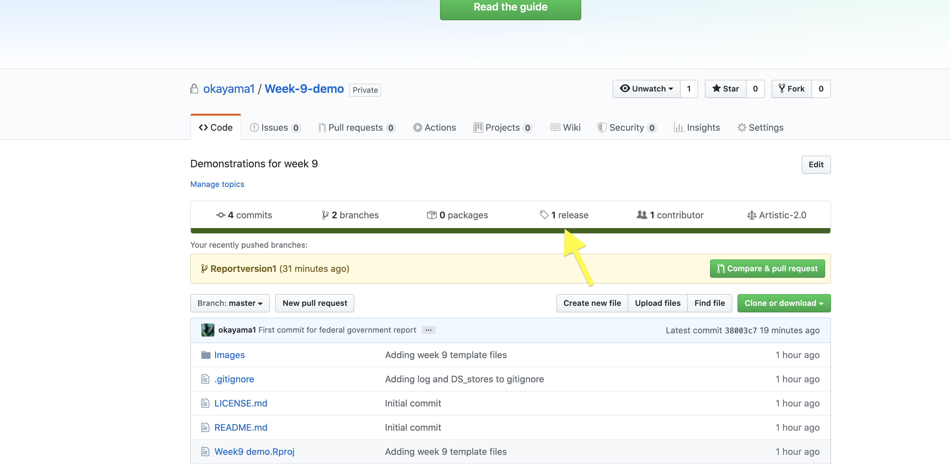Click the Artistic-2.0 license scale icon
Viewport: 950px width, 464px height.
click(751, 215)
